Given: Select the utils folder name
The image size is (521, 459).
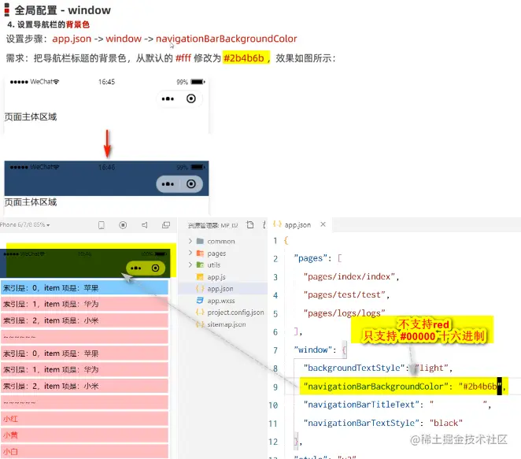Looking at the screenshot, I should point(213,265).
